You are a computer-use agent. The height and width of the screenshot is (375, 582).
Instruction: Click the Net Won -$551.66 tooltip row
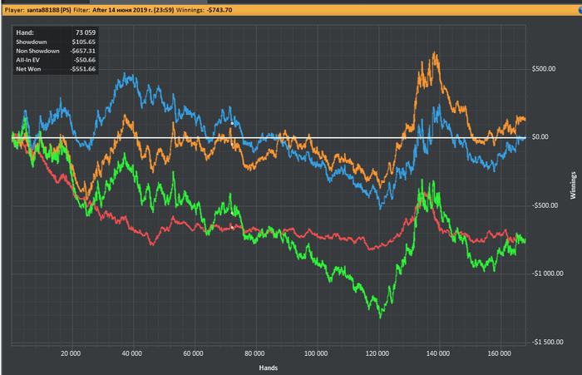coord(56,69)
